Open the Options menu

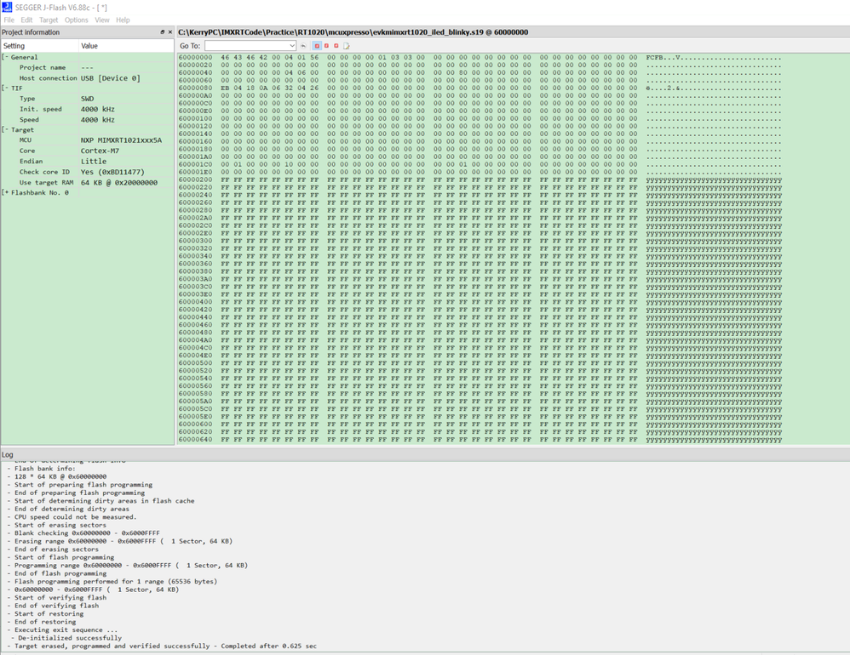tap(76, 20)
